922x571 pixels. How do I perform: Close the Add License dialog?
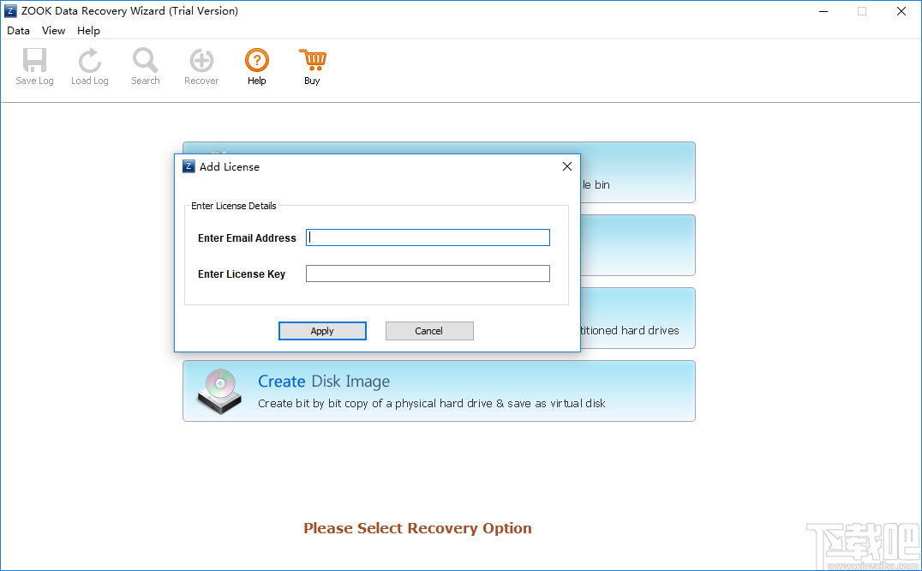[x=567, y=166]
